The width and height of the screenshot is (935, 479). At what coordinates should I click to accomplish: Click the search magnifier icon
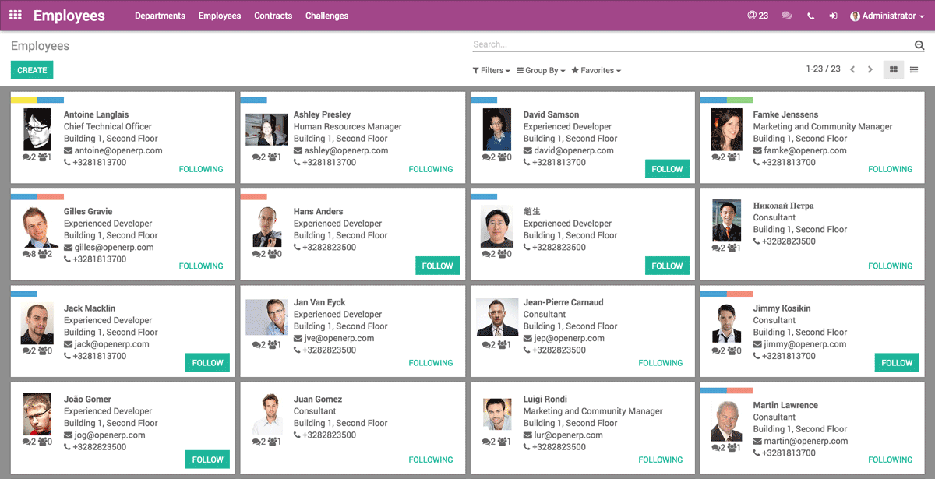point(919,44)
